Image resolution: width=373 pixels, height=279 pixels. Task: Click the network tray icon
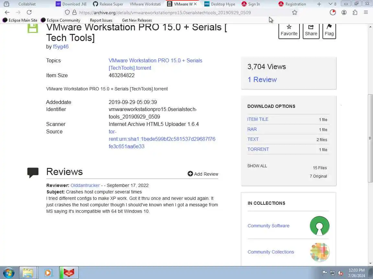pyautogui.click(x=332, y=273)
